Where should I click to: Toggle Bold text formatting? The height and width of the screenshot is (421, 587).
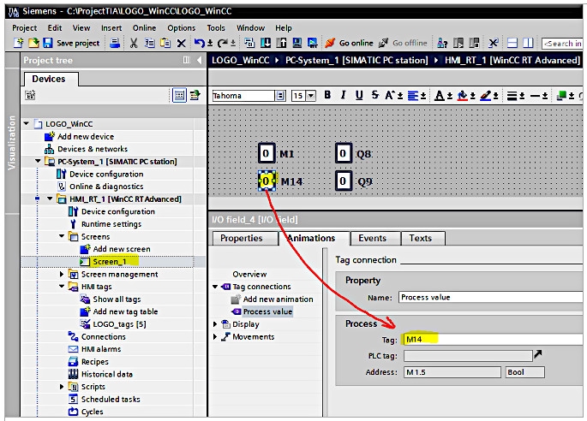(x=327, y=95)
